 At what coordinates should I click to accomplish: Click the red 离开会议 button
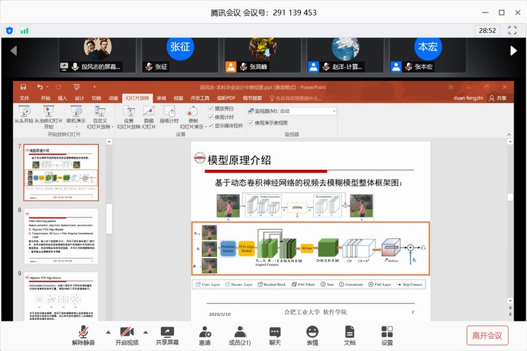click(487, 335)
